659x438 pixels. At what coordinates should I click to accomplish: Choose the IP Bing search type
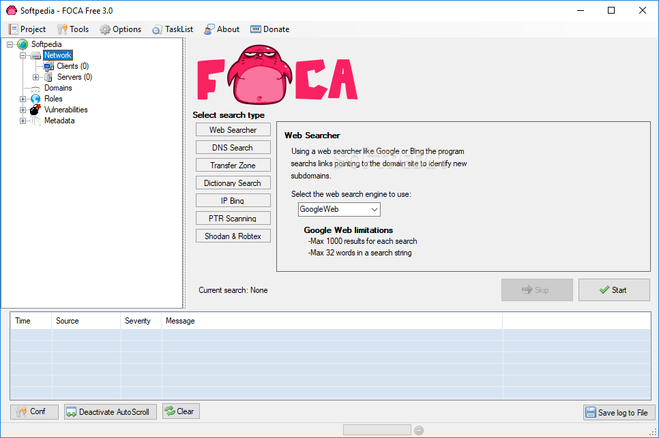tap(233, 200)
